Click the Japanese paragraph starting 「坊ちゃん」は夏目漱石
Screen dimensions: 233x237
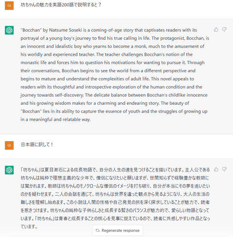(115, 198)
